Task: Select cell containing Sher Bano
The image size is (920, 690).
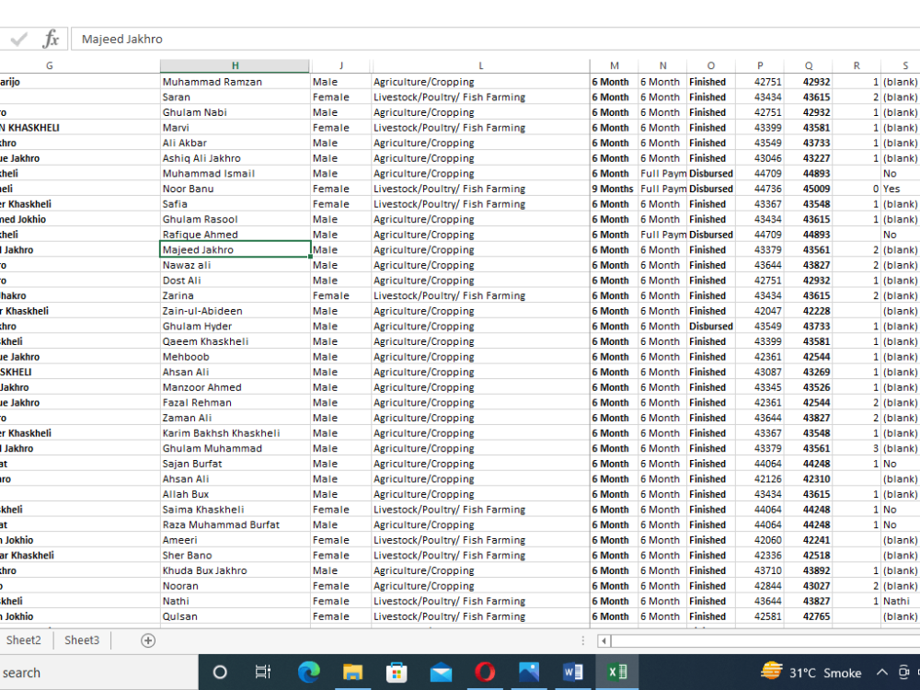Action: point(235,555)
